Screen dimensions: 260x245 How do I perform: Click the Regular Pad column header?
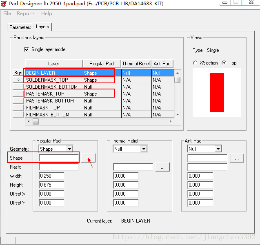[x=101, y=64]
